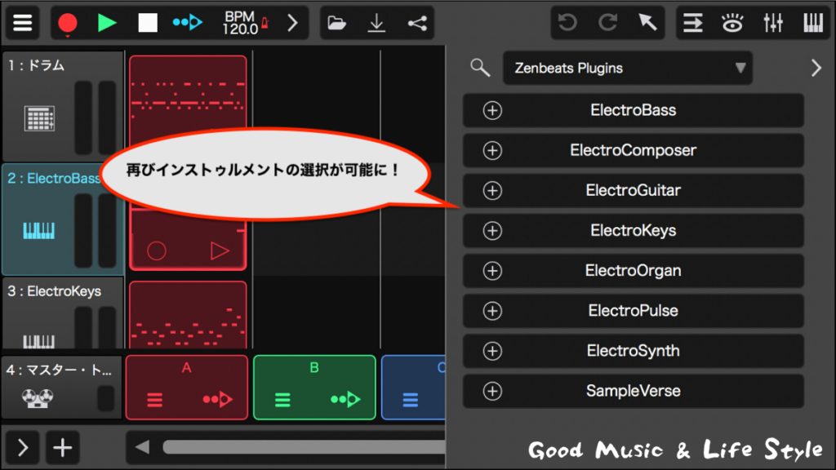Viewport: 836px width, 470px height.
Task: Add ElectroPulse using its plus icon
Action: coord(492,311)
